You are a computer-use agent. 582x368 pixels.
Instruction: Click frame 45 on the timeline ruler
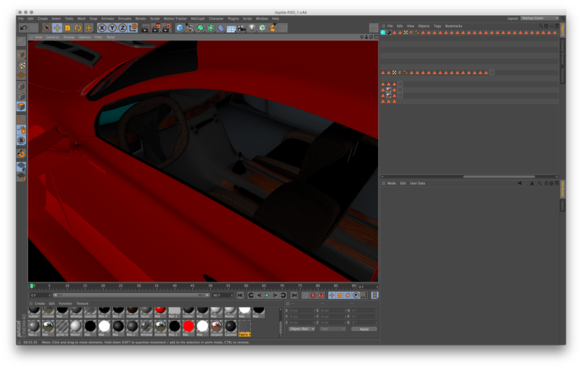coord(192,287)
